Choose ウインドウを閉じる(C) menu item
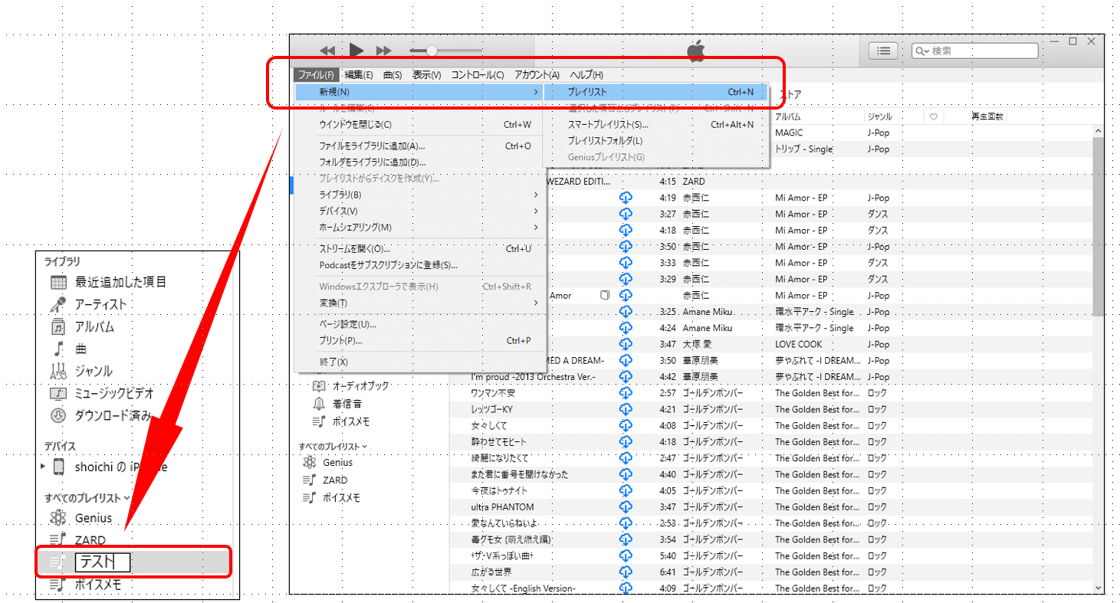The height and width of the screenshot is (603, 1120). tap(420, 124)
